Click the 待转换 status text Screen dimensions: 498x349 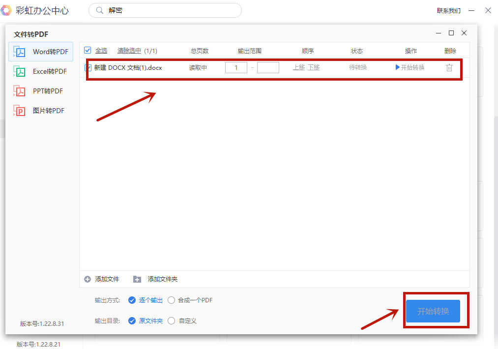coord(358,67)
